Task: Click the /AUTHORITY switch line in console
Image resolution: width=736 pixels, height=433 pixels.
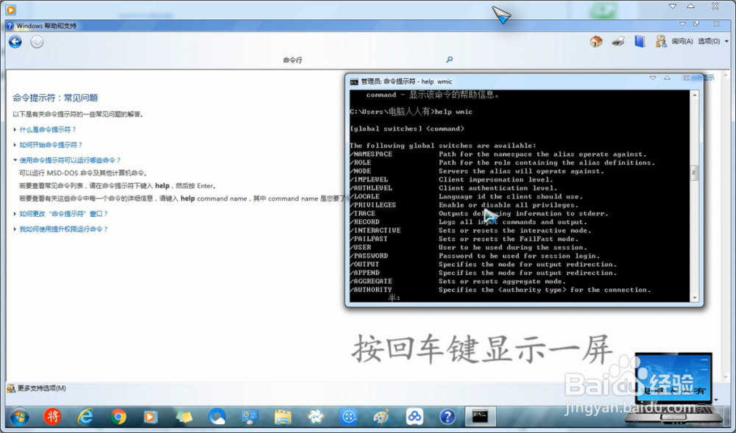Action: [x=500, y=290]
